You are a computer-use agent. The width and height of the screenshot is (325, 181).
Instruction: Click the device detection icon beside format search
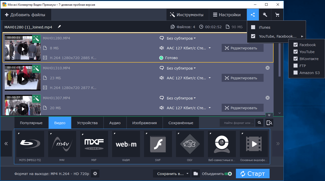click(269, 123)
